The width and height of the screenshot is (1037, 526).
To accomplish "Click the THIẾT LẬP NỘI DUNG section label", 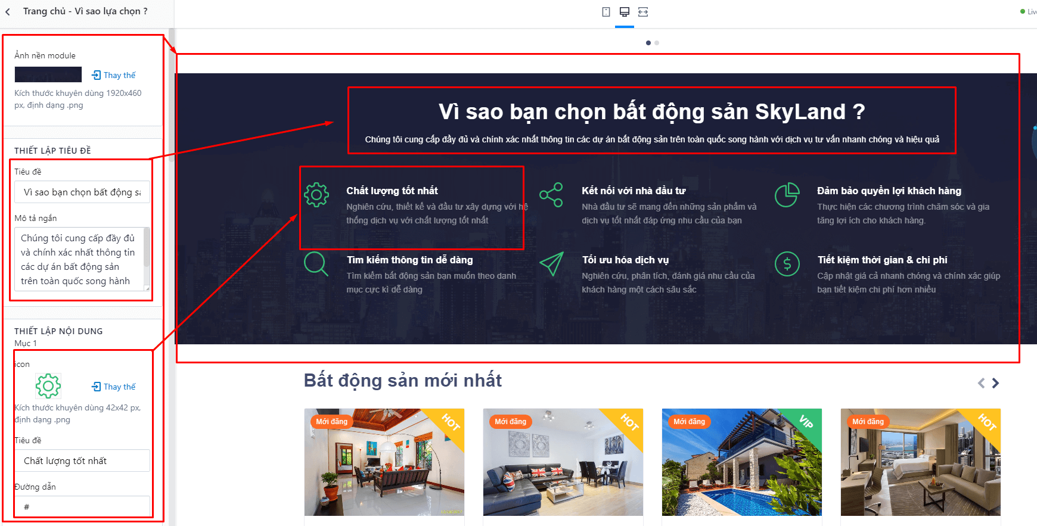I will coord(58,331).
